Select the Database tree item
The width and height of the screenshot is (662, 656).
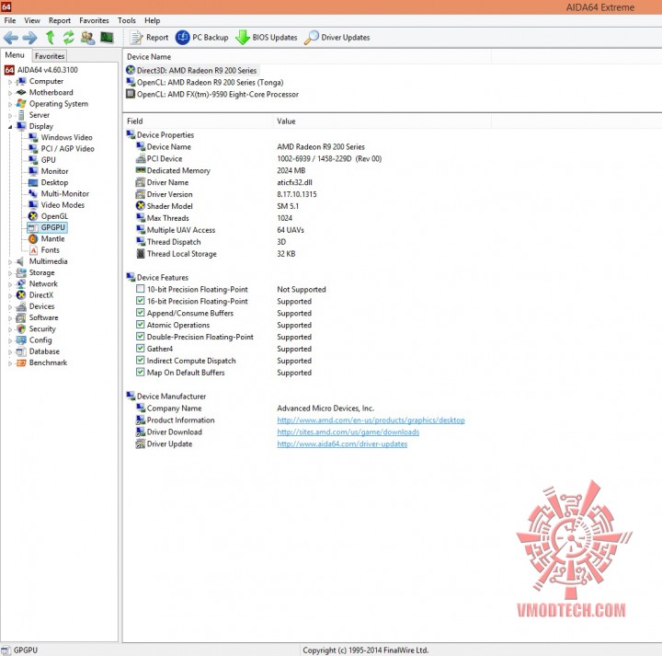(44, 351)
